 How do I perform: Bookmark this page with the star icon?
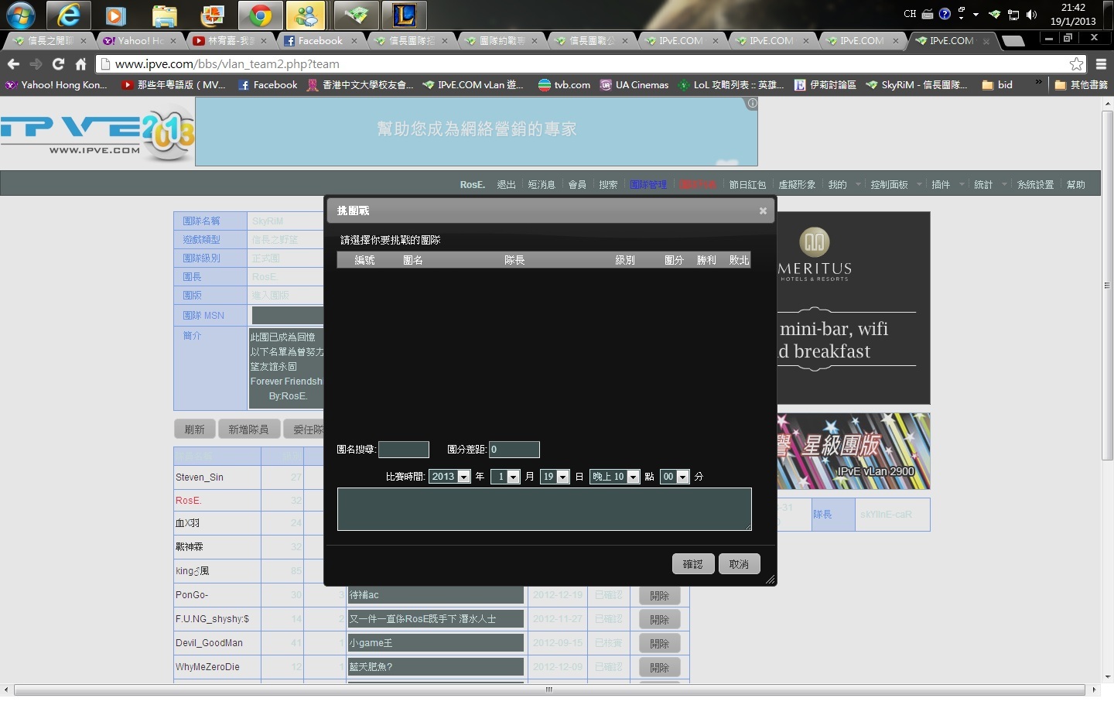click(1076, 64)
